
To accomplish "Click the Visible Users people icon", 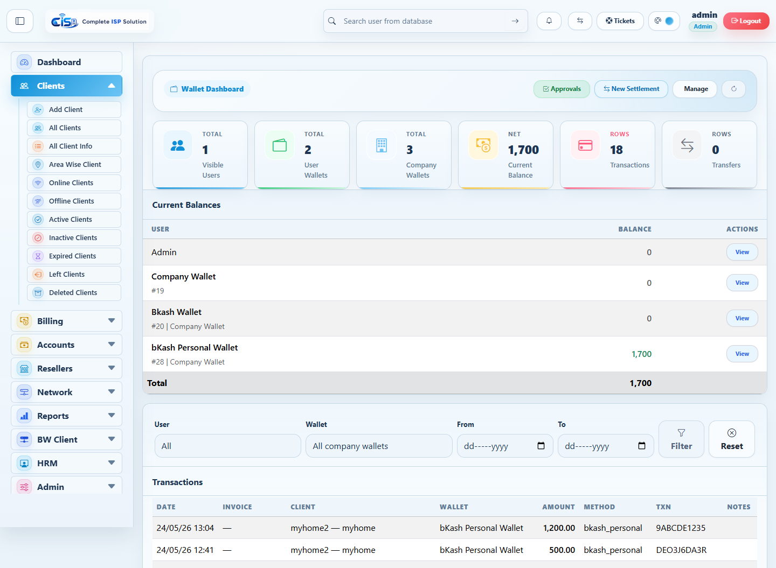I will point(178,145).
